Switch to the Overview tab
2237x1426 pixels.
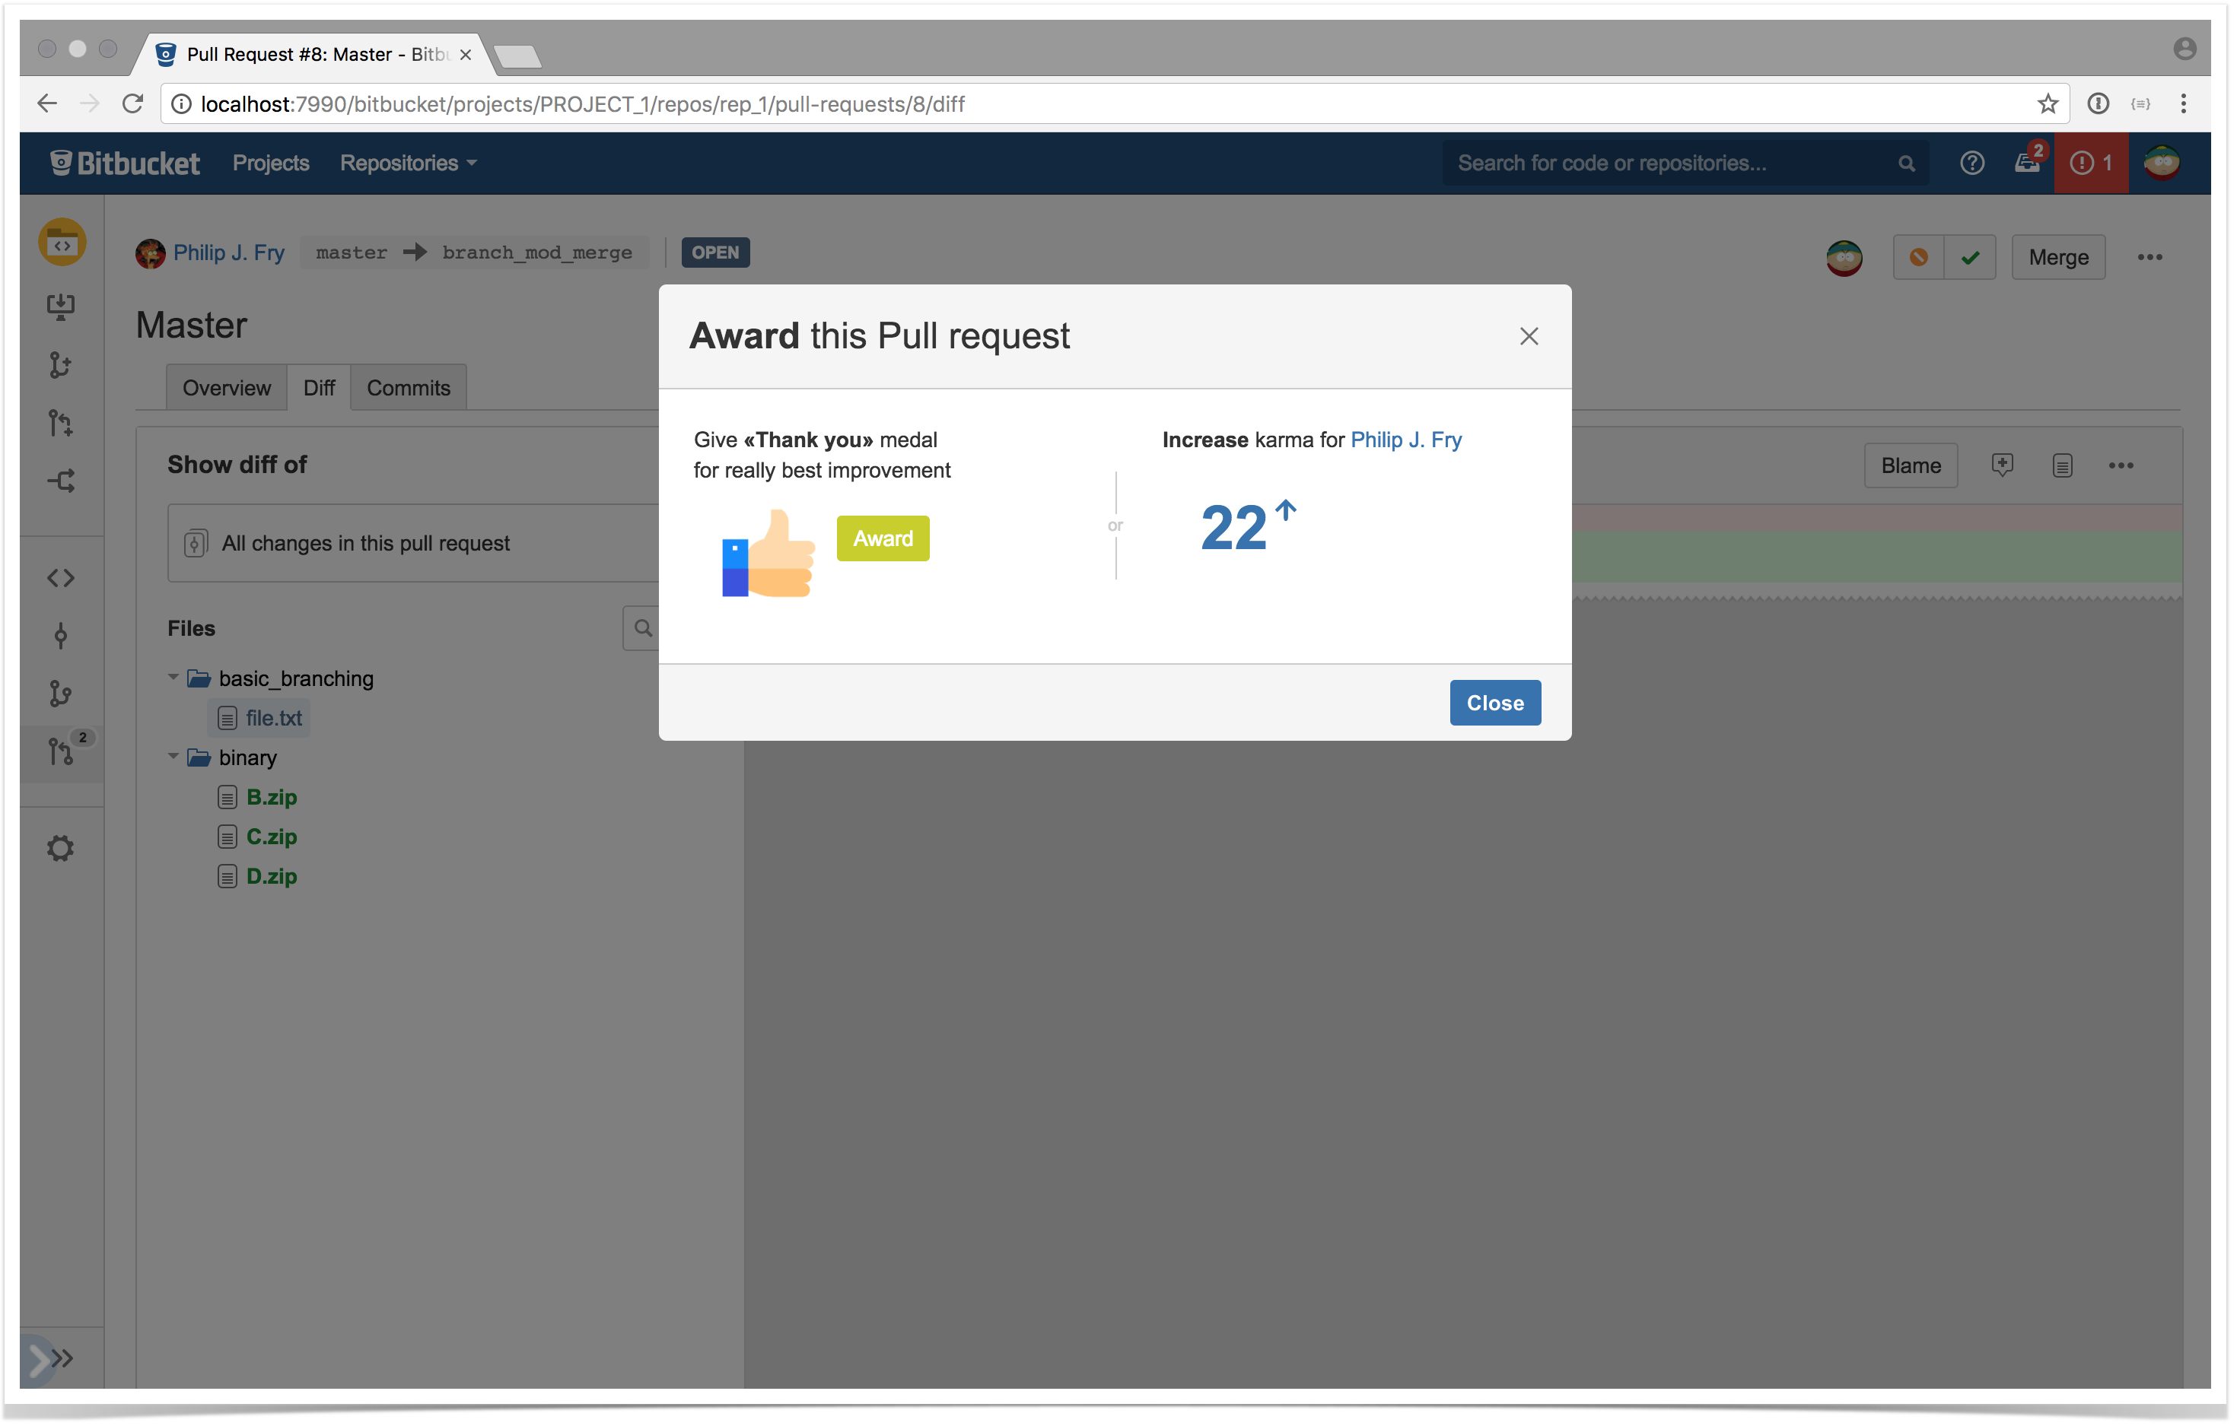[227, 388]
